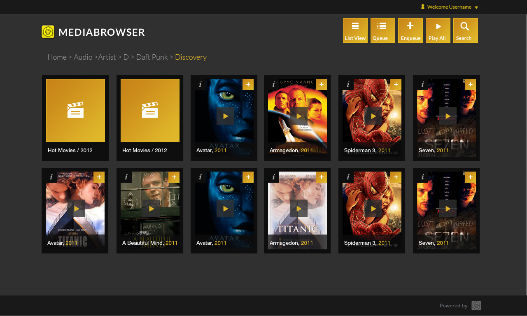
Task: Click Discovery in the breadcrumb
Action: pyautogui.click(x=191, y=57)
